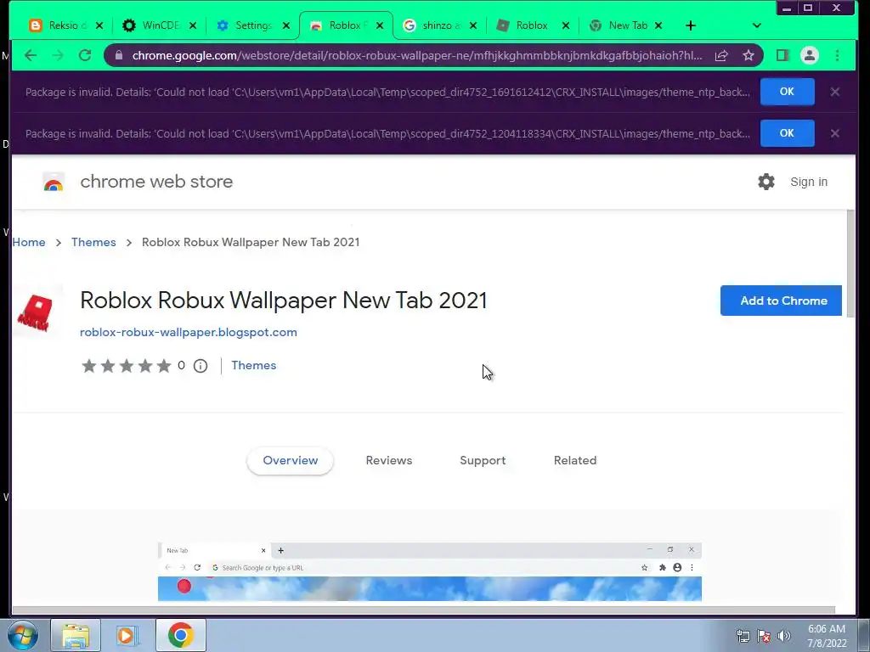Switch to the Roblox tab
This screenshot has height=652, width=870.
pos(524,25)
